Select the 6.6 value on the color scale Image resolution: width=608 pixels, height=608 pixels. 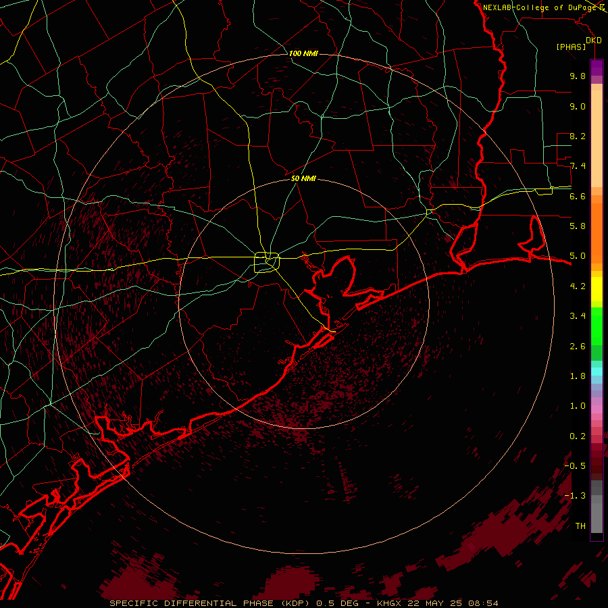[578, 196]
